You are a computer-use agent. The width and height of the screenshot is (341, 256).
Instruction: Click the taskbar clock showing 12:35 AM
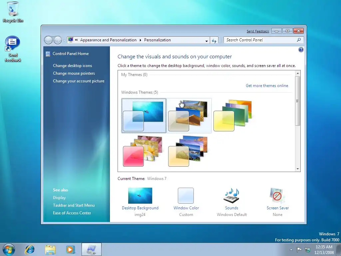324,250
